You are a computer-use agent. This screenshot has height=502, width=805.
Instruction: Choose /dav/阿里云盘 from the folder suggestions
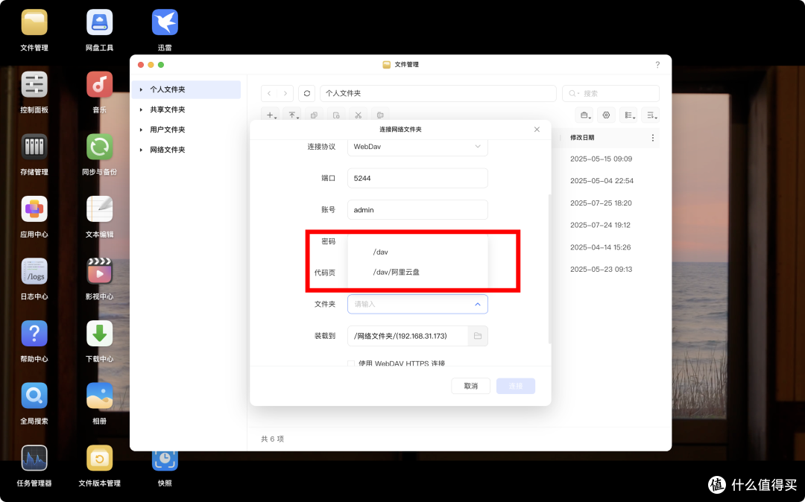point(396,273)
